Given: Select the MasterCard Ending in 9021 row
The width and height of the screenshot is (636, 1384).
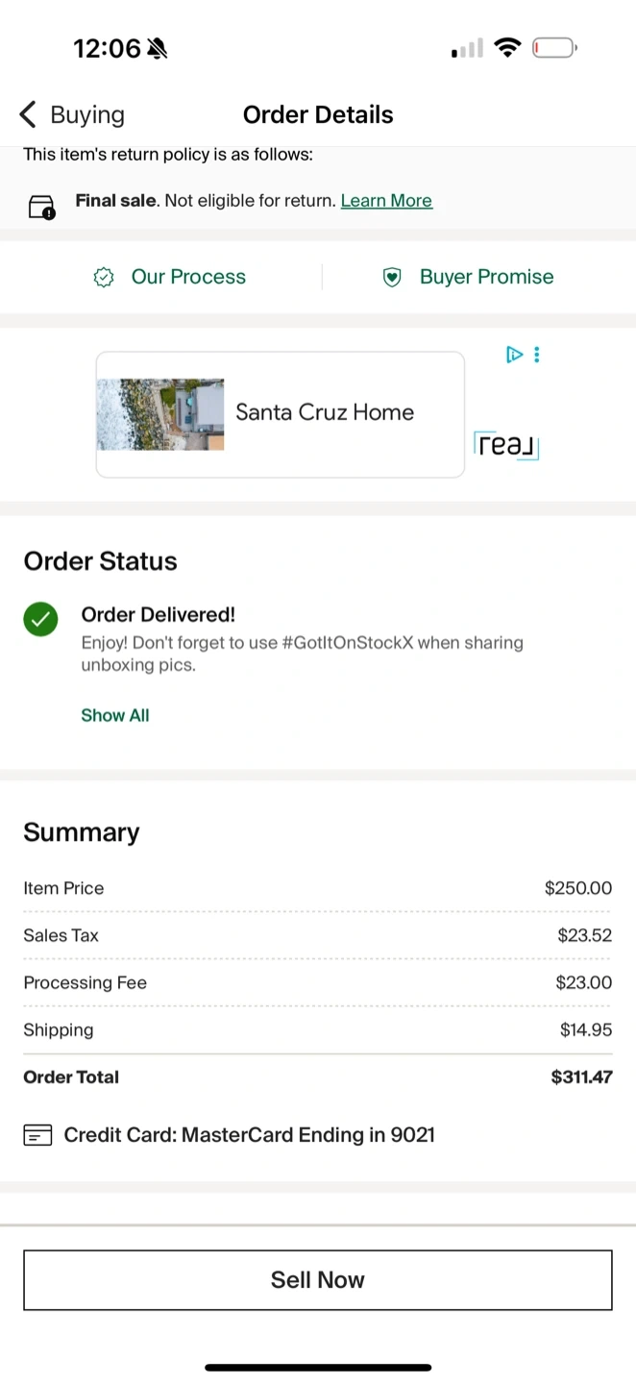Looking at the screenshot, I should coord(249,1135).
